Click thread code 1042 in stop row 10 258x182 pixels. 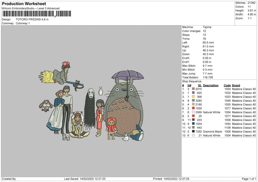pos(227,124)
